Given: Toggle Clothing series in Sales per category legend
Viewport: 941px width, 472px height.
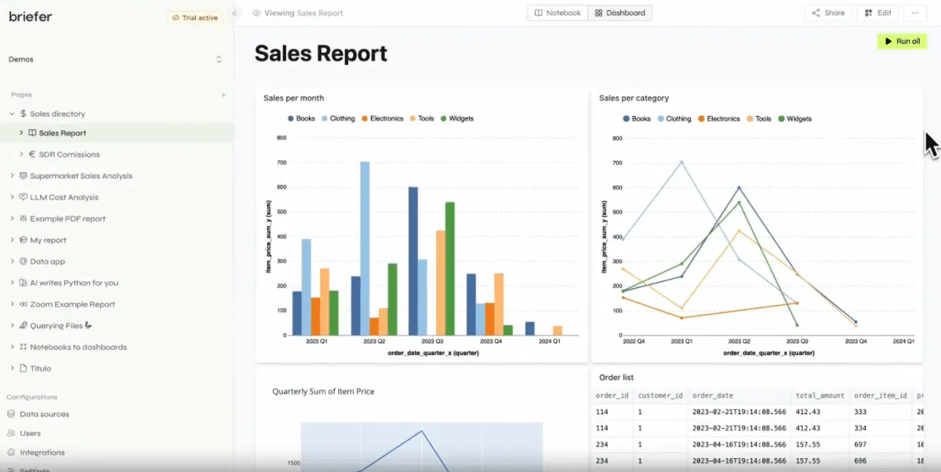Looking at the screenshot, I should (x=674, y=119).
